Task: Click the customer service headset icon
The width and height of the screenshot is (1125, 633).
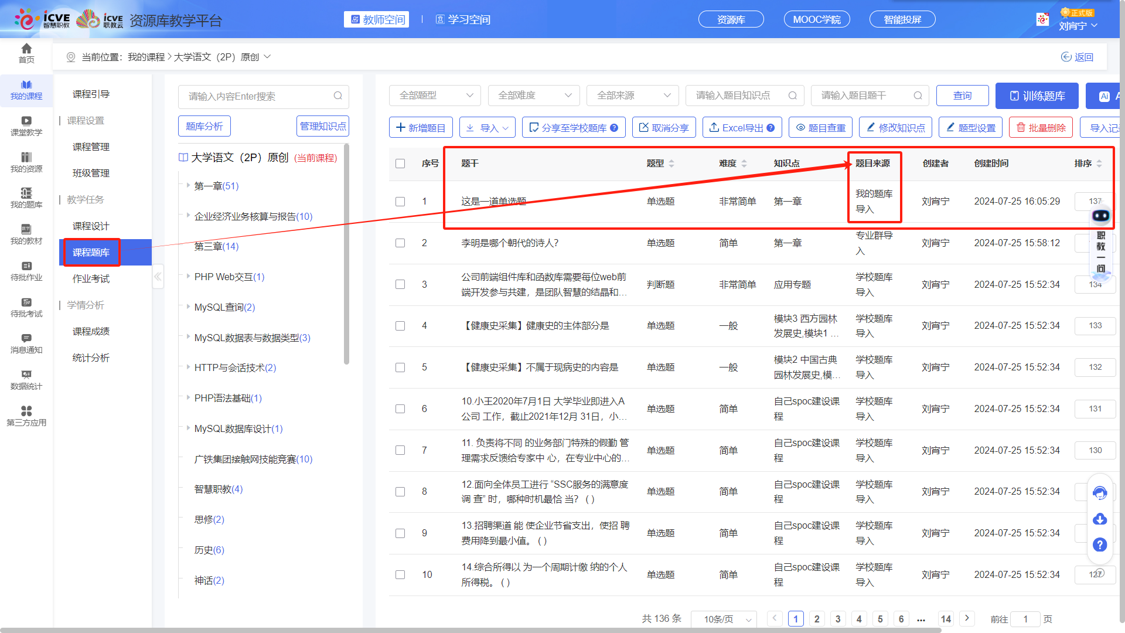Action: click(x=1100, y=493)
